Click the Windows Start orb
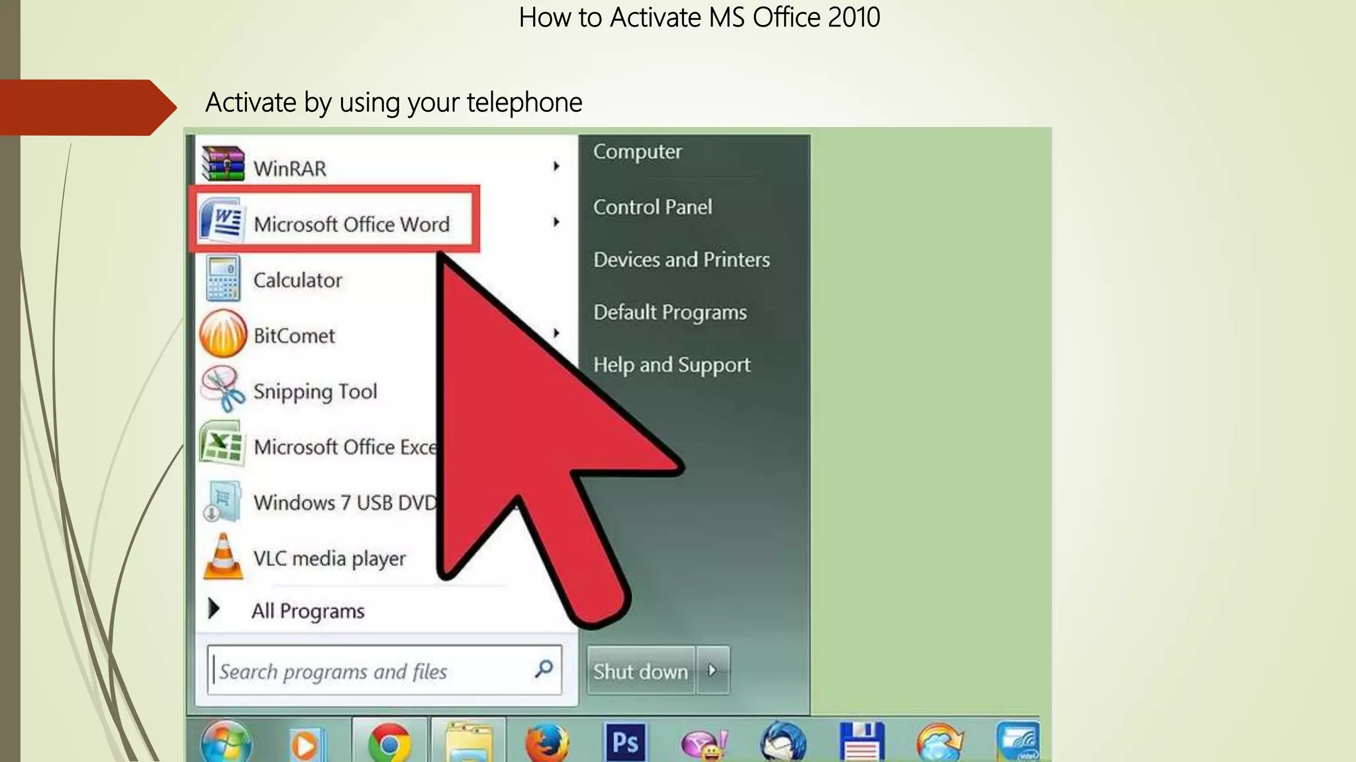The width and height of the screenshot is (1356, 762). click(x=226, y=743)
